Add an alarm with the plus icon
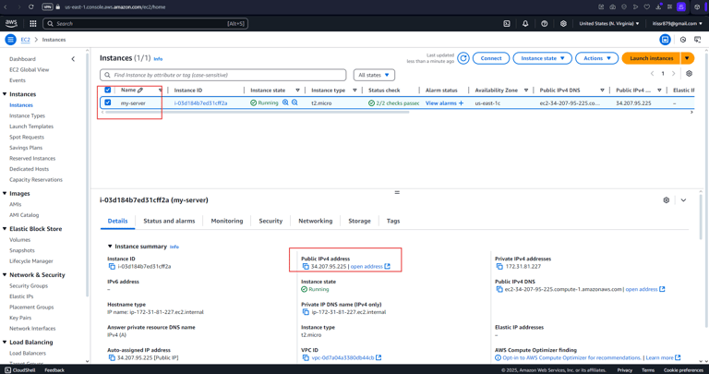 tap(461, 103)
